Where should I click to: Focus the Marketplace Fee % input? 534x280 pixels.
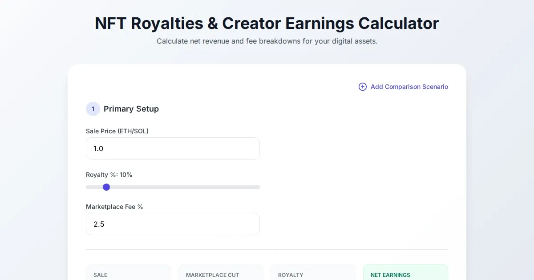click(173, 224)
